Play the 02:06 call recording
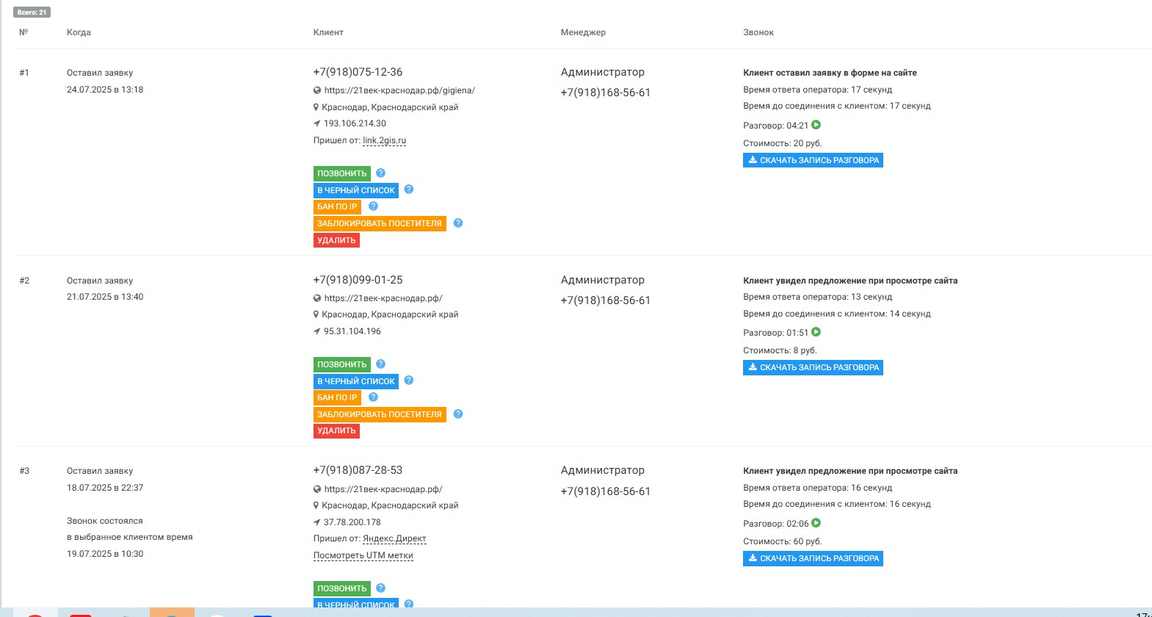The image size is (1152, 617). (x=816, y=523)
